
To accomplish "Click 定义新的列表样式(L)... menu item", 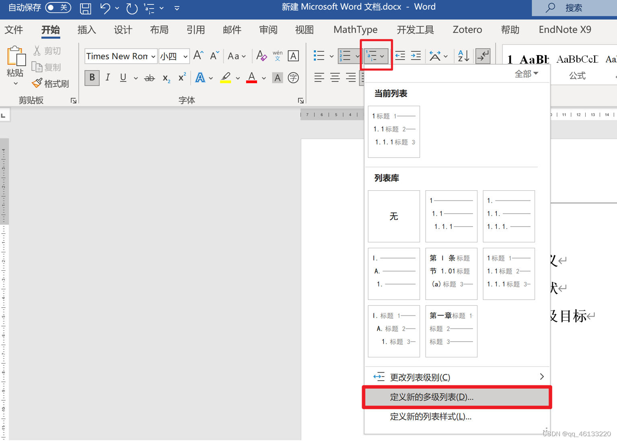I will click(457, 417).
